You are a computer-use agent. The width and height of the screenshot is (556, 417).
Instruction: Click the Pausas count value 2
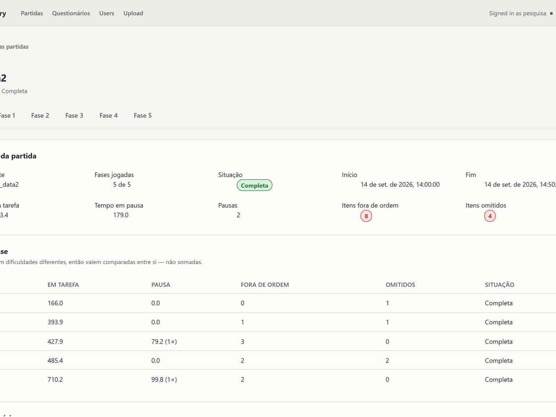point(238,215)
